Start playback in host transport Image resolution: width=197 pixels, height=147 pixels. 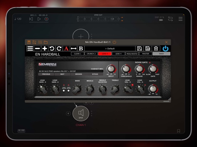(x=39, y=19)
